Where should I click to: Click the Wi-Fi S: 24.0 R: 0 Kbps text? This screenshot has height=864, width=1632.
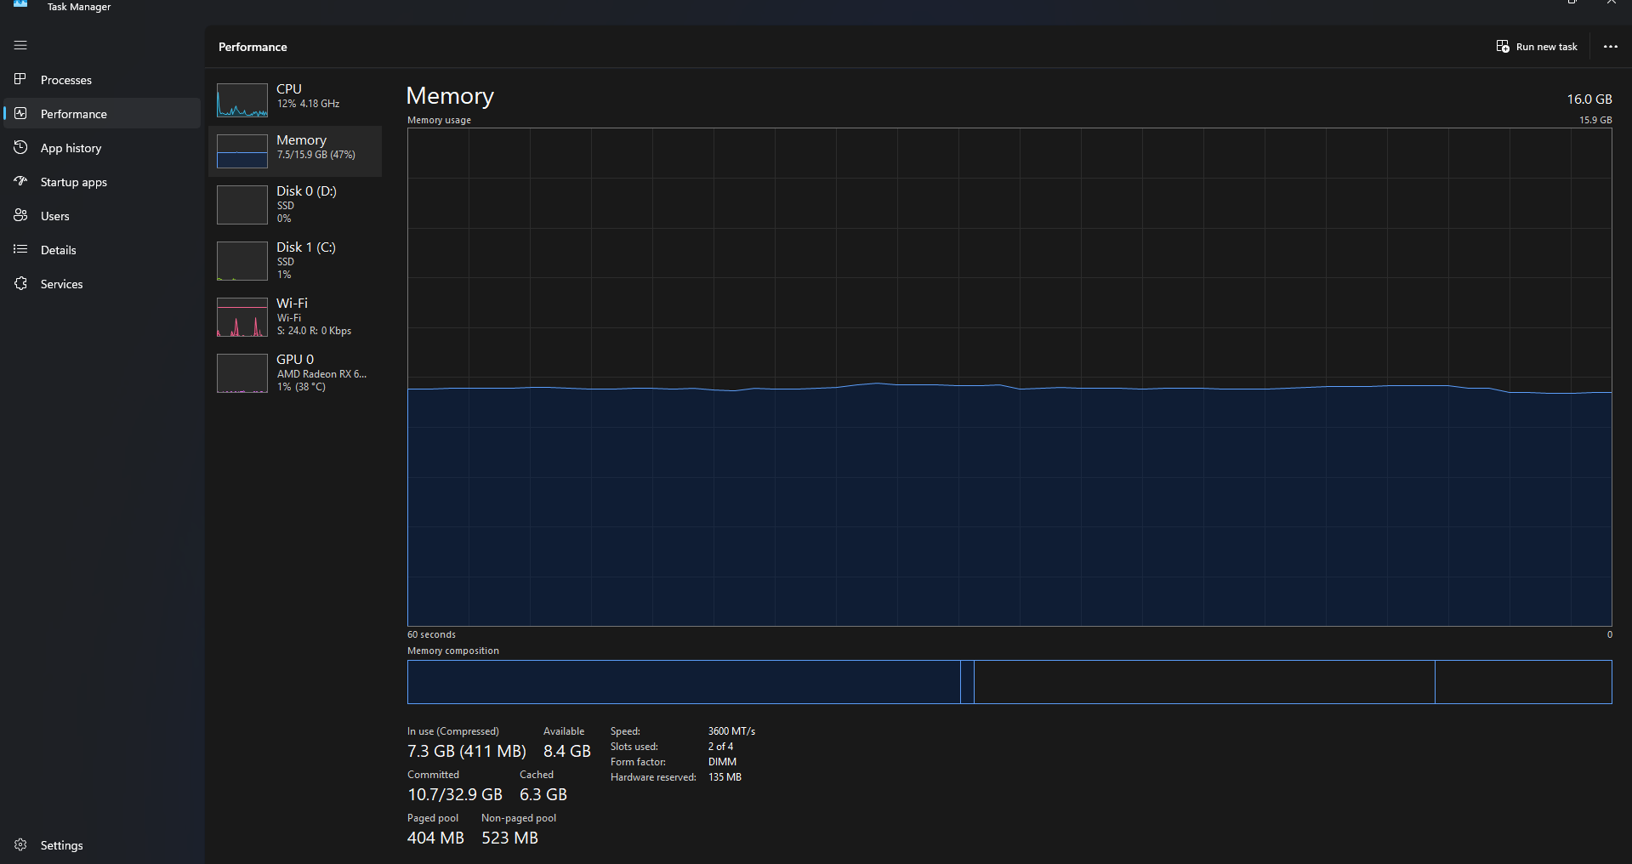click(314, 331)
